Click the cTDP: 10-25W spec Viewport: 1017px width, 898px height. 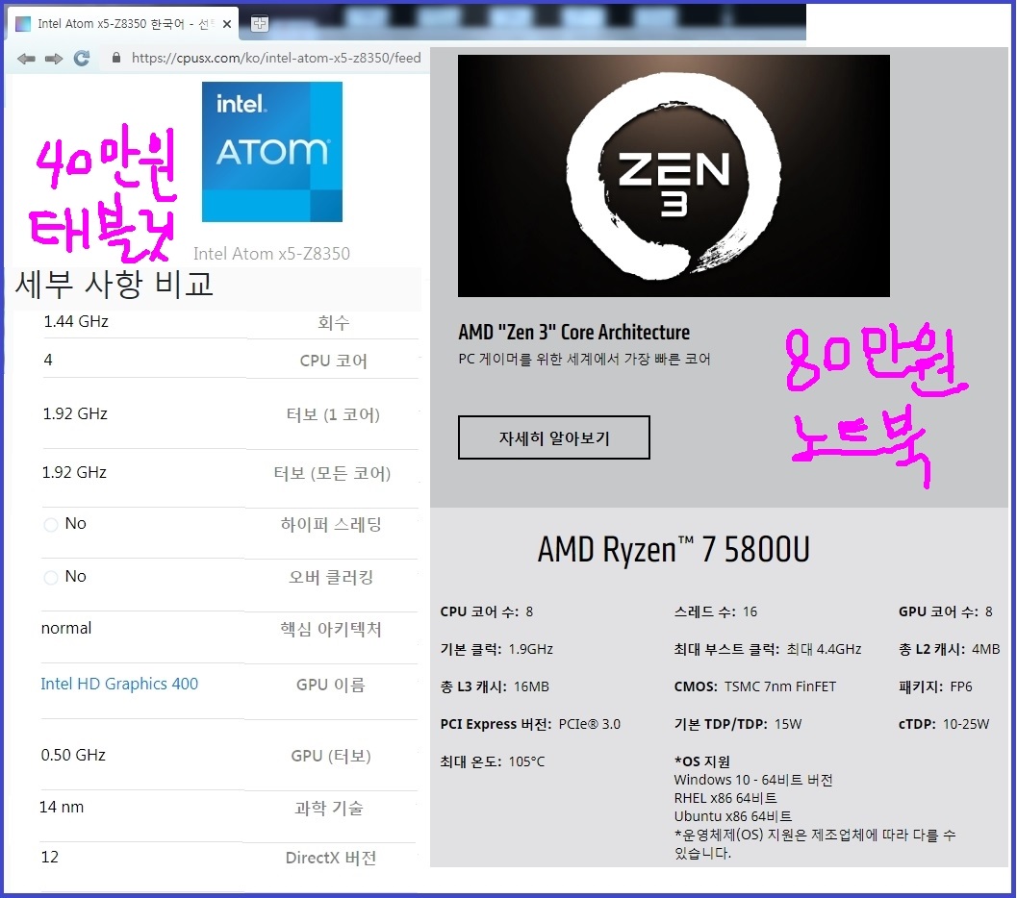pos(944,724)
